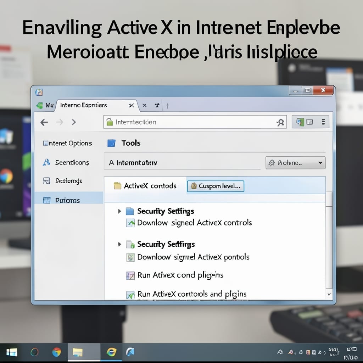Click the chevron next to the Forward arrow
This screenshot has height=363, width=363.
74,122
